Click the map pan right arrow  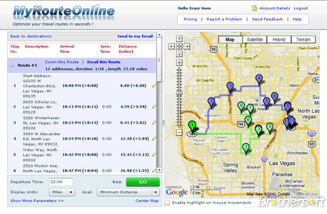(187, 46)
